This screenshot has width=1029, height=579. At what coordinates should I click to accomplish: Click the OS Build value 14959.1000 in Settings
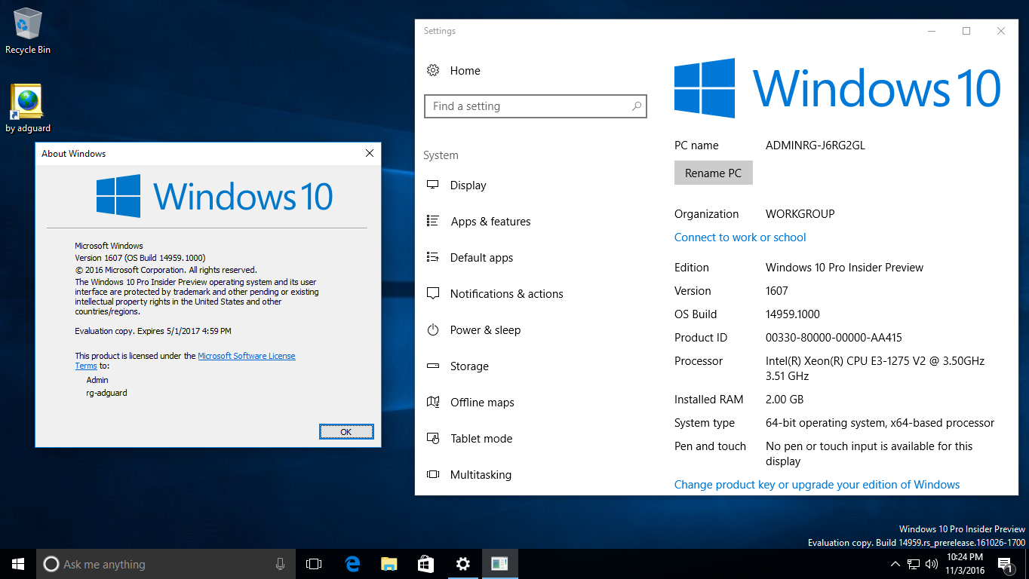click(x=793, y=314)
